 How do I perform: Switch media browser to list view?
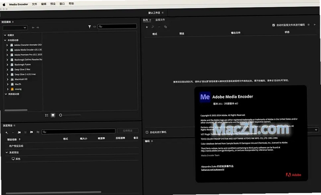[x=47, y=115]
